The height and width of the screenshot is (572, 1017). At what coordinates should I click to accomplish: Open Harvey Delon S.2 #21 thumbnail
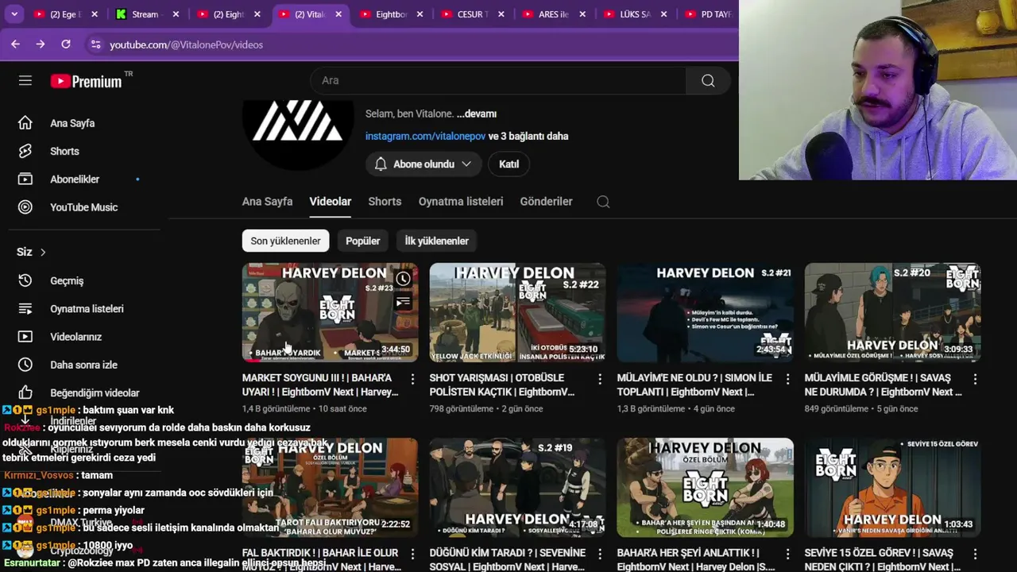tap(705, 312)
